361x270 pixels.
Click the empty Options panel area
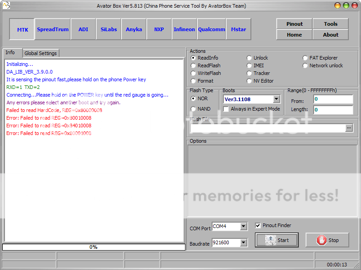pyautogui.click(x=273, y=181)
